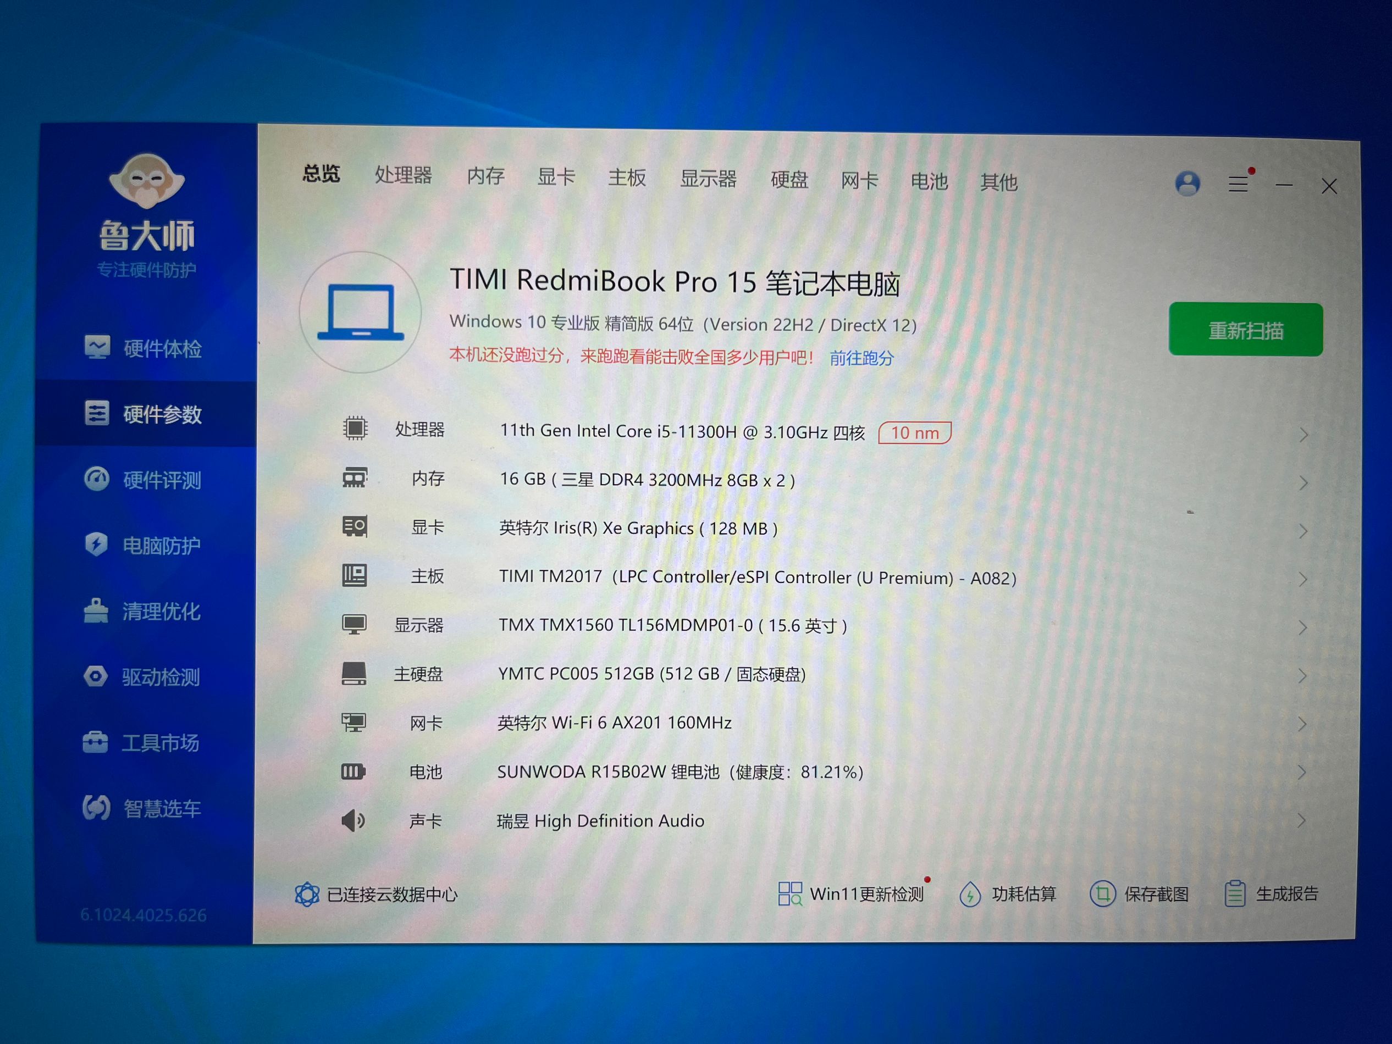Image resolution: width=1392 pixels, height=1044 pixels.
Task: Open 工具市场 tool market
Action: [141, 743]
